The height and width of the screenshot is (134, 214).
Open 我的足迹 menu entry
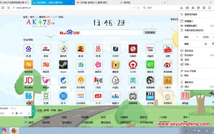pyautogui.click(x=196, y=51)
